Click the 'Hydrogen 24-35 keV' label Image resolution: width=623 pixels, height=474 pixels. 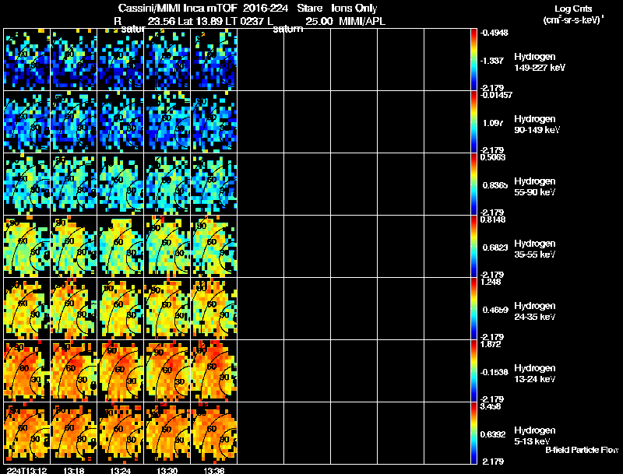pos(535,311)
